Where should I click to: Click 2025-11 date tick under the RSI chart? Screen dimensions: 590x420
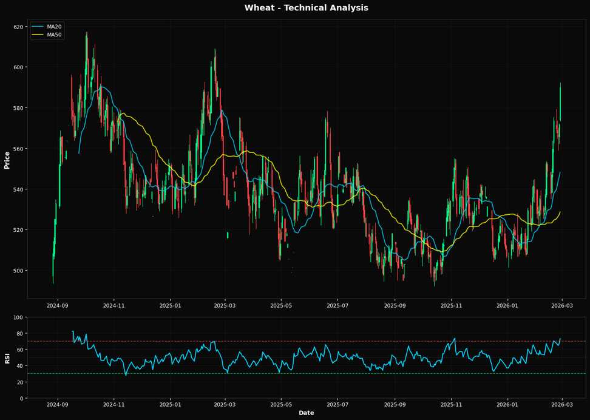click(x=451, y=405)
